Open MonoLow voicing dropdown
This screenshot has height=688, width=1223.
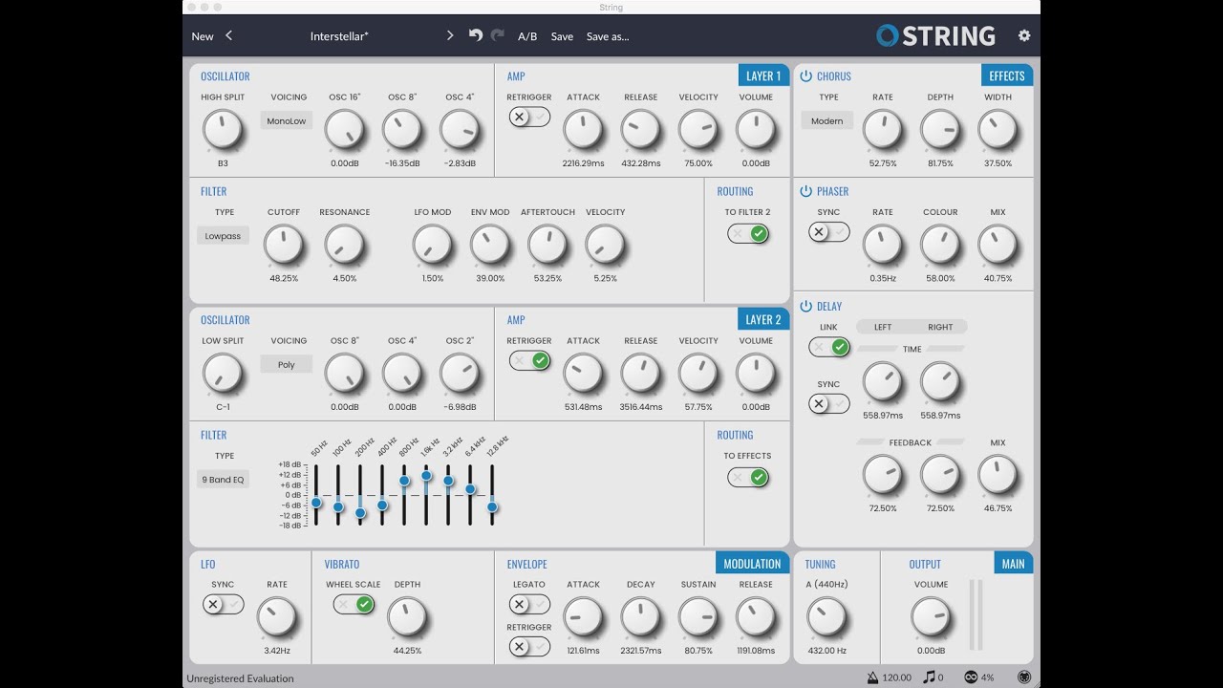coord(287,121)
